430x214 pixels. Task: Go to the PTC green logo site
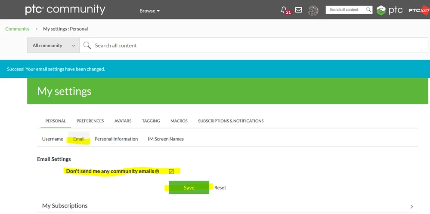pyautogui.click(x=390, y=10)
